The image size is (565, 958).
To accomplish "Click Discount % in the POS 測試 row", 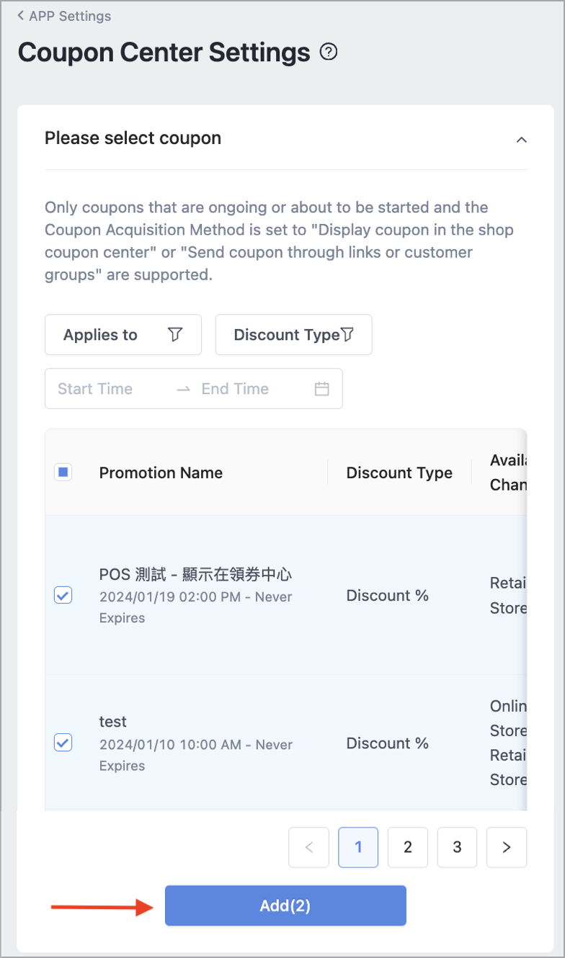I will 388,596.
